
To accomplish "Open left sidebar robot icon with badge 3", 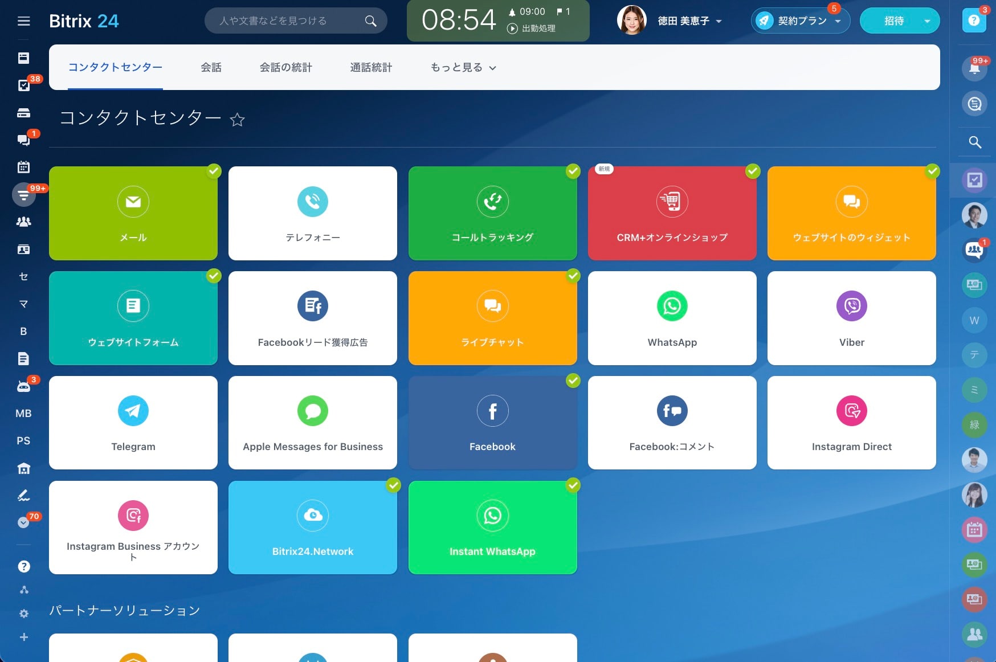I will (x=23, y=386).
